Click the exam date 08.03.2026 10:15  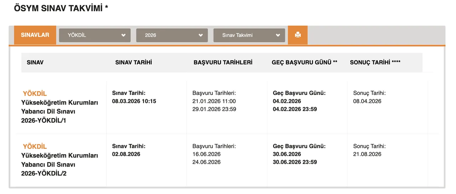point(134,101)
